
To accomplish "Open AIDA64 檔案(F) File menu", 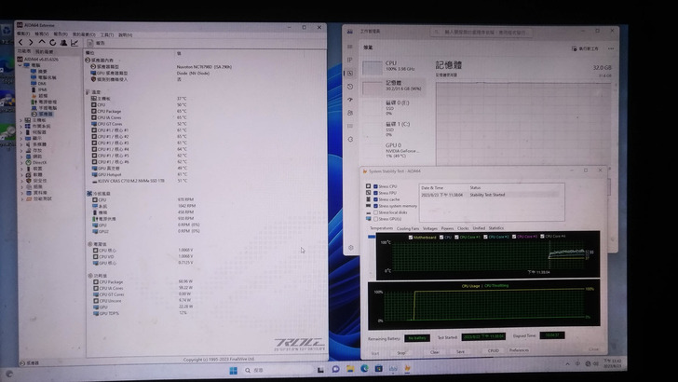I will pyautogui.click(x=23, y=34).
